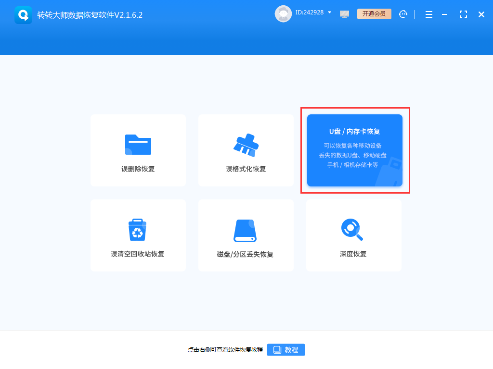Minimize the window
The width and height of the screenshot is (493, 369).
pyautogui.click(x=444, y=14)
